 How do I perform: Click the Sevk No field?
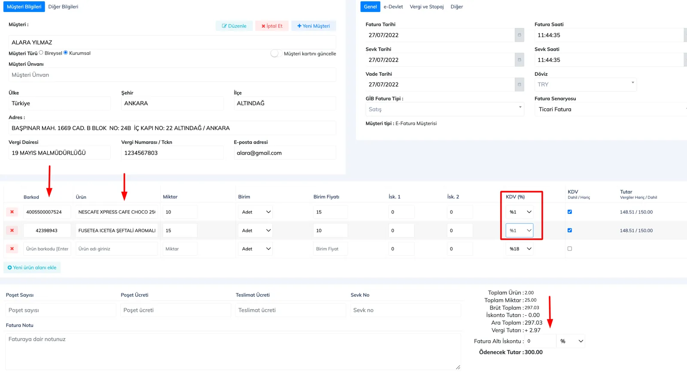click(x=406, y=310)
